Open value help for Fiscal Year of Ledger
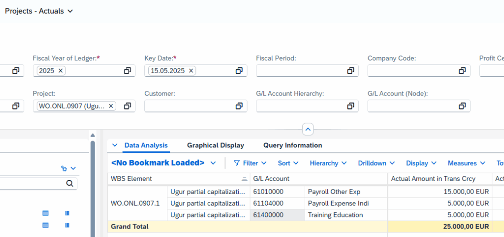Screen dimensions: 504x237 (127, 71)
